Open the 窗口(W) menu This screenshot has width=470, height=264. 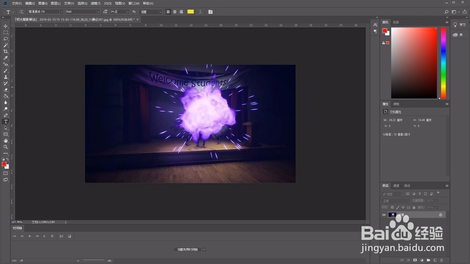pos(133,3)
